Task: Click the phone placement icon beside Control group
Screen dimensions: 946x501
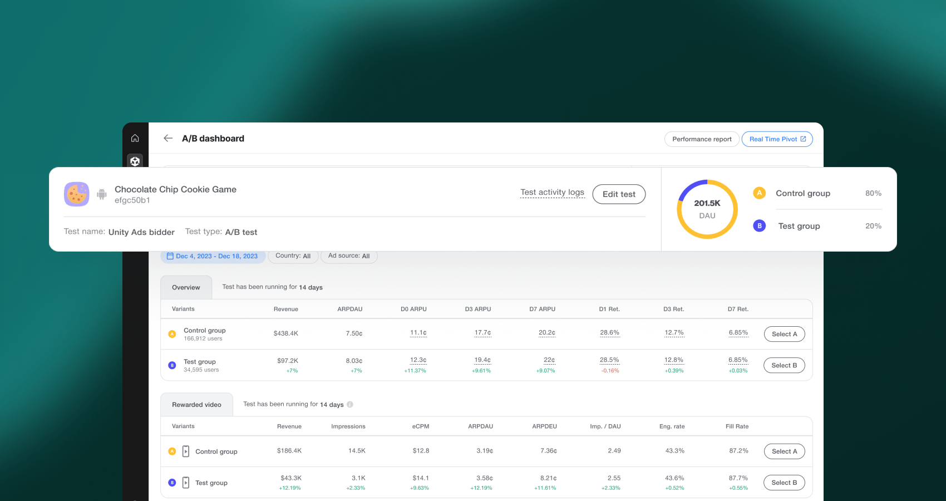Action: click(186, 451)
